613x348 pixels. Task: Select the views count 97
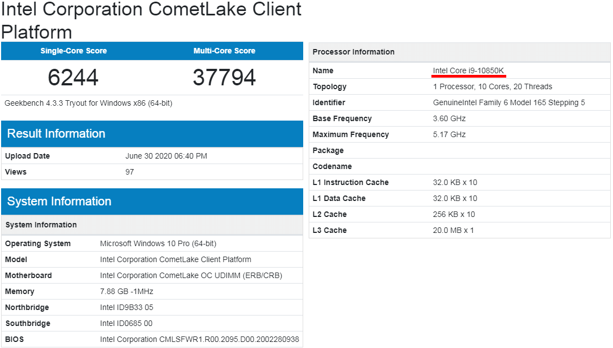[x=129, y=172]
